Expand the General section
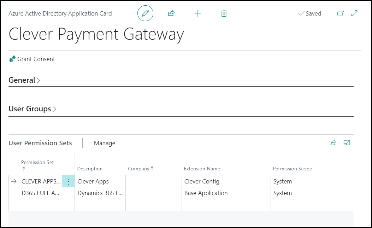 coord(24,80)
